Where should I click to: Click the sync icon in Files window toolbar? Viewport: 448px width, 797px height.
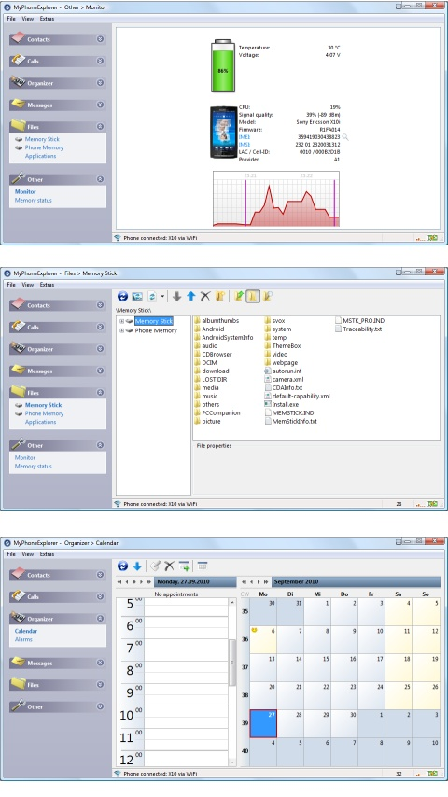(x=152, y=297)
